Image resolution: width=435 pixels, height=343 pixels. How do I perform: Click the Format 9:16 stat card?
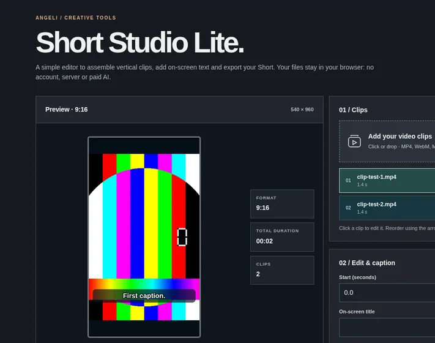point(282,204)
